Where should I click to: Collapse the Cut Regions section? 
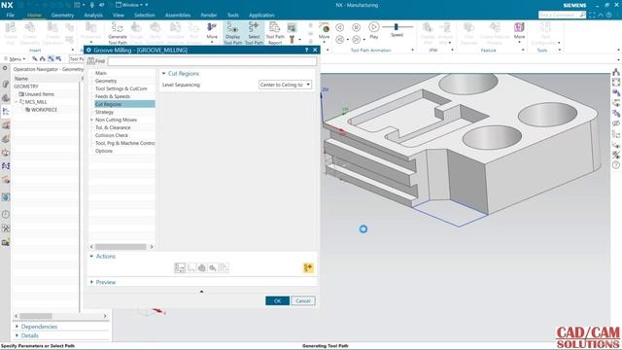pos(163,74)
